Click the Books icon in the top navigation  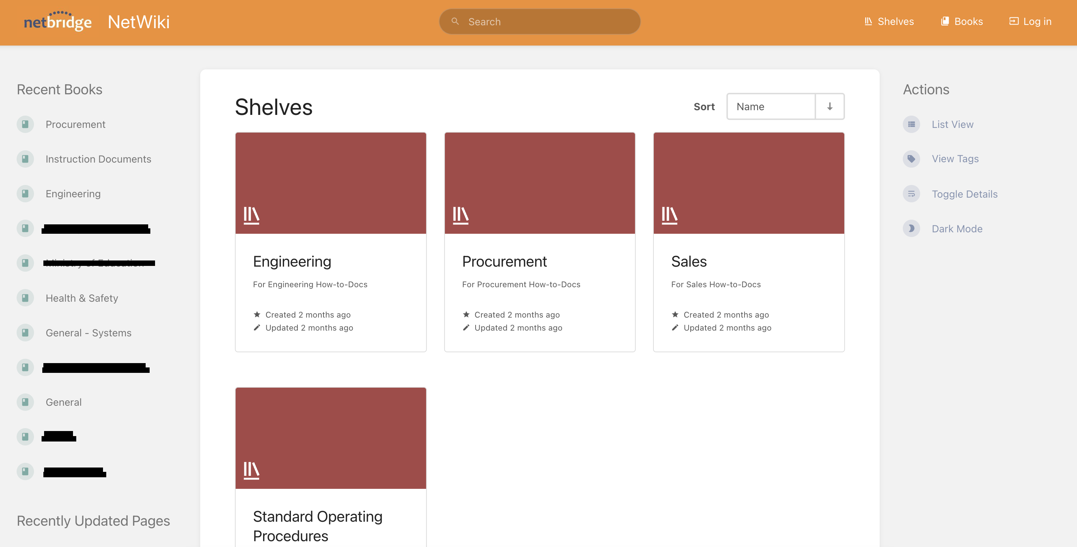pos(945,21)
